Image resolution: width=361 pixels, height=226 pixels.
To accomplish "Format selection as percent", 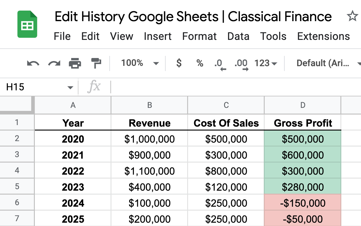I will [199, 63].
